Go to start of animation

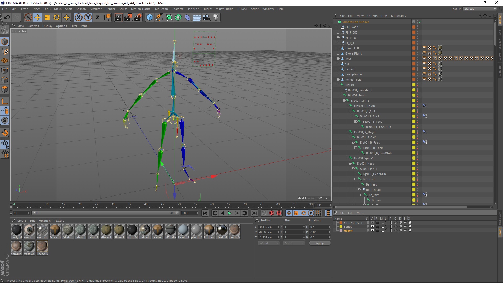pos(205,213)
